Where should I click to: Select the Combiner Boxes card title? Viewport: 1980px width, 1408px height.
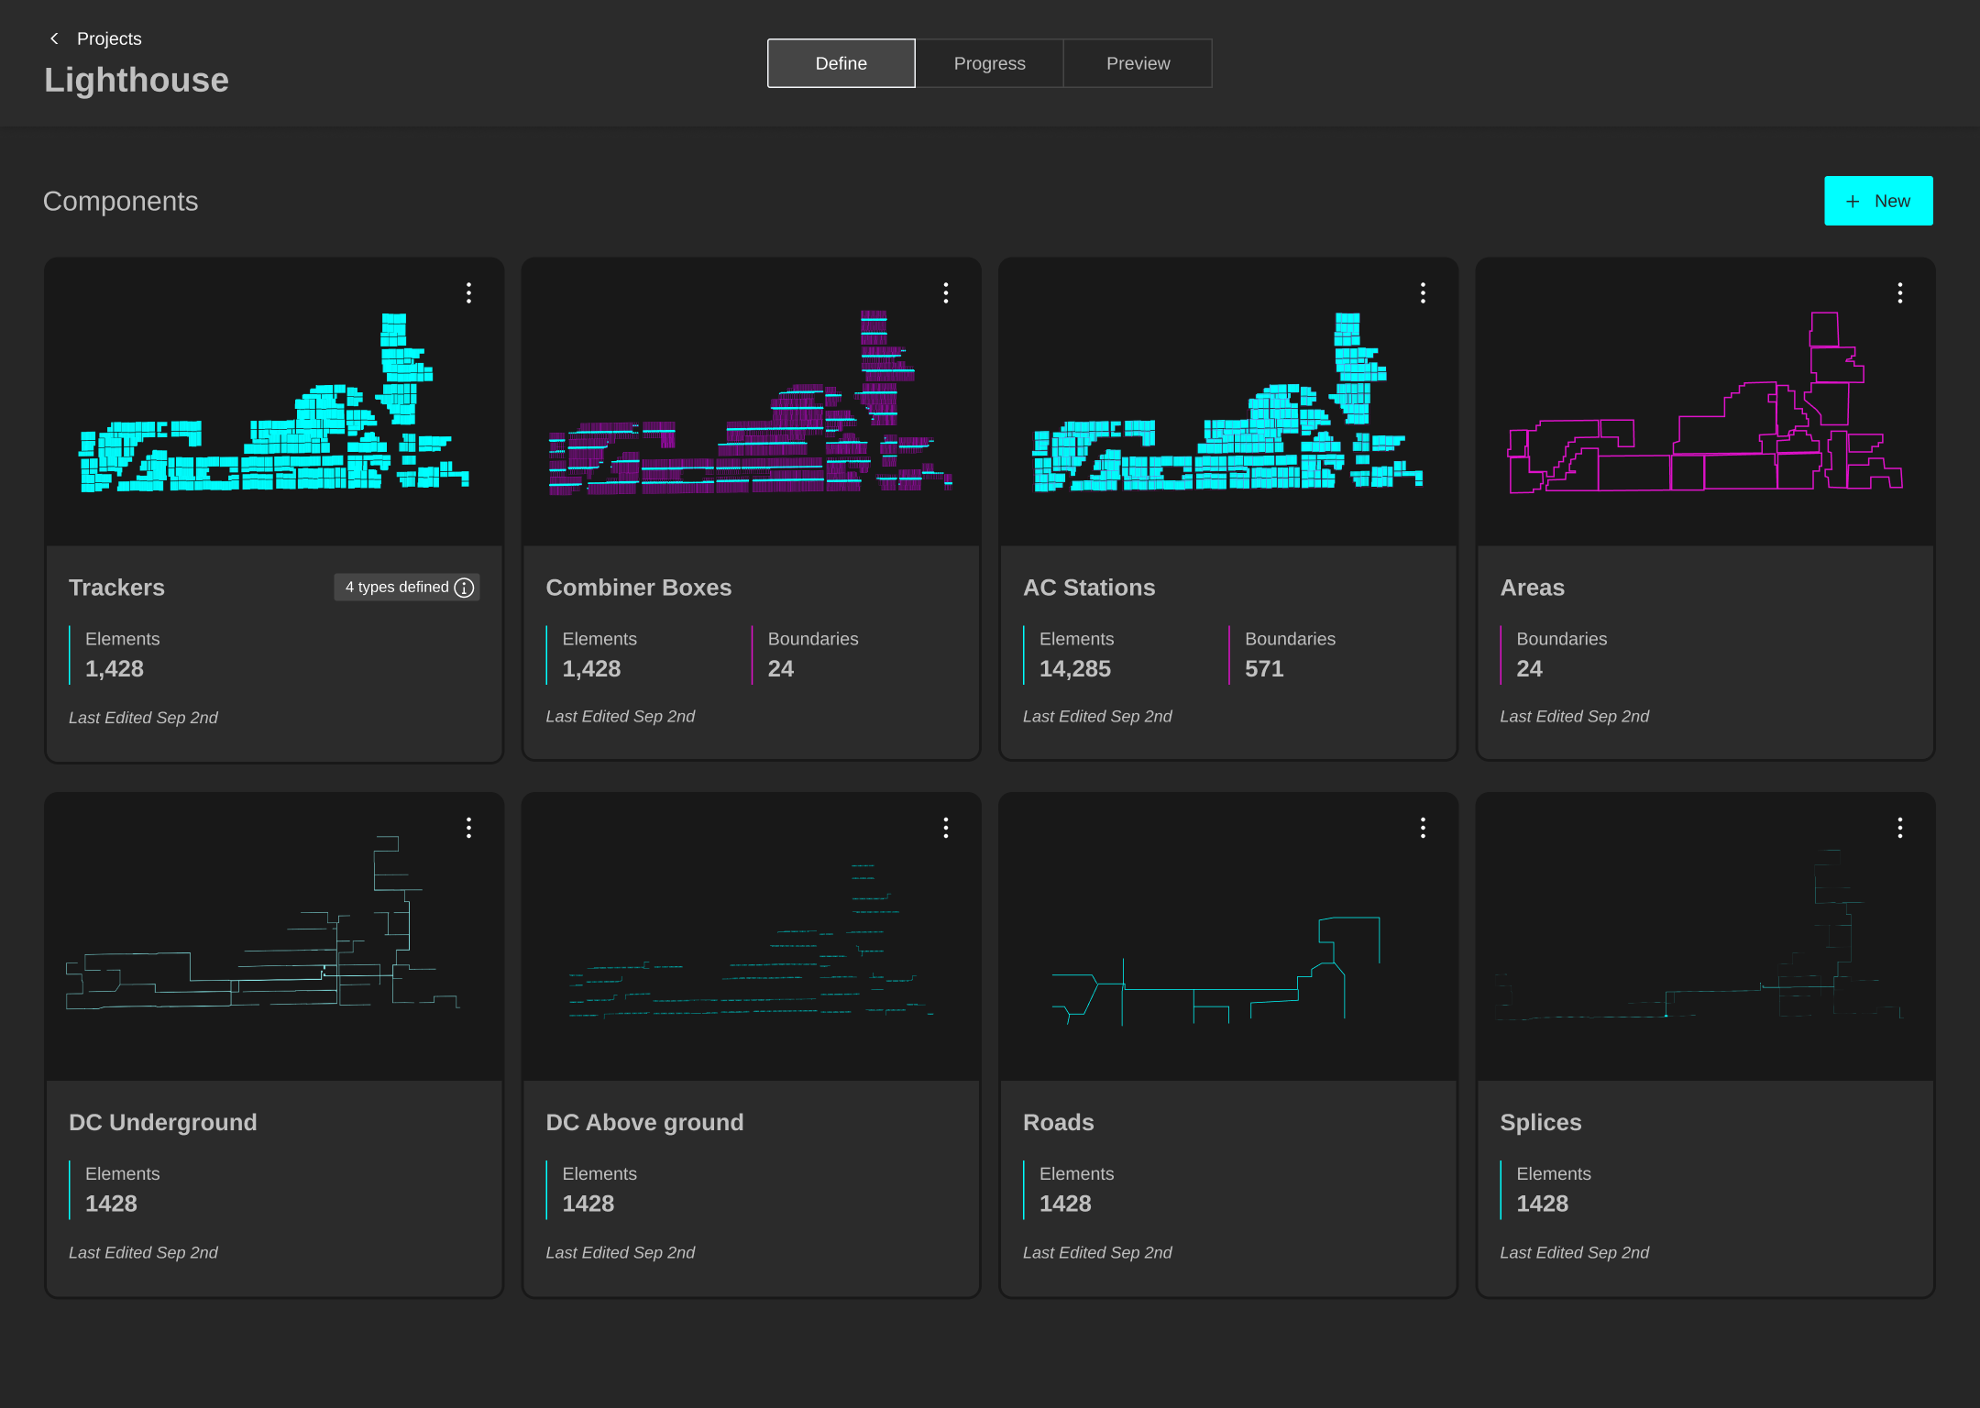click(x=638, y=588)
